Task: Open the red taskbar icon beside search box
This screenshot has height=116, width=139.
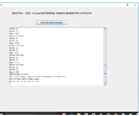Action: click(x=64, y=114)
